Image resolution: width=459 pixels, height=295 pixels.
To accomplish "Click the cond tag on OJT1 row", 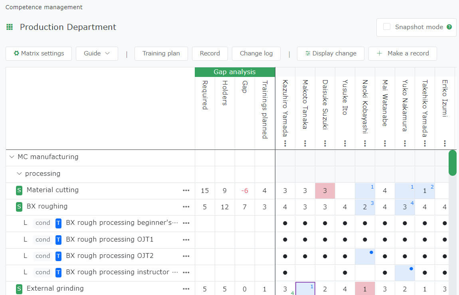I will [43, 240].
